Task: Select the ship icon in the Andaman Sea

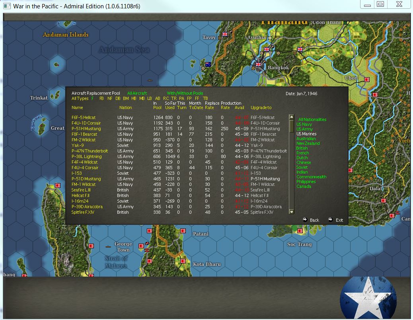Action: tap(150, 80)
